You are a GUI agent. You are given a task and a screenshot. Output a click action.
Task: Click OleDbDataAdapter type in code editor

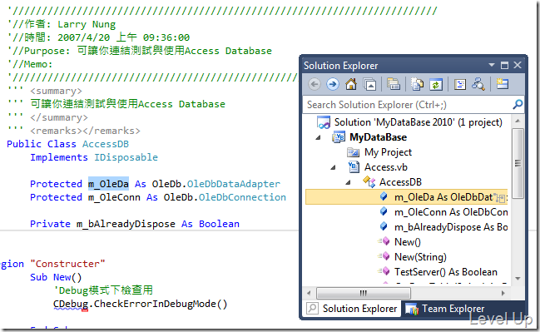click(x=234, y=184)
